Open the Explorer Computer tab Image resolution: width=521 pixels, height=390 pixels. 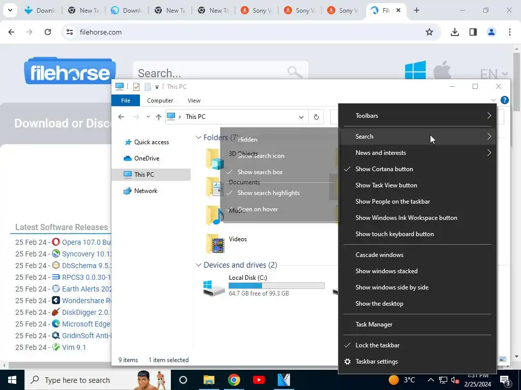pyautogui.click(x=160, y=101)
